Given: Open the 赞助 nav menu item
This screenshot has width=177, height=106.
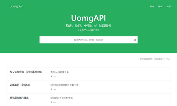Looking at the screenshot, I should point(152,6).
